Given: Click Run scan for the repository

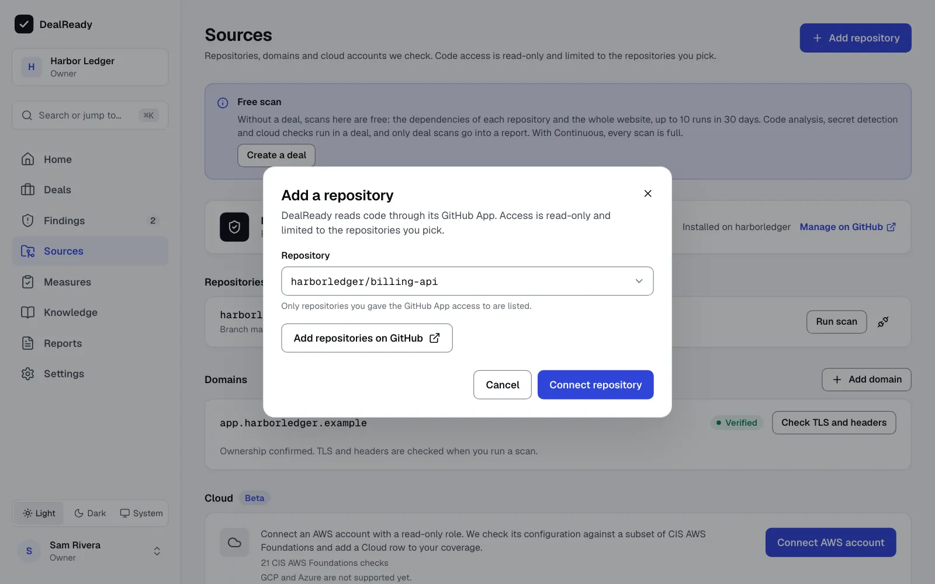Looking at the screenshot, I should pos(836,322).
